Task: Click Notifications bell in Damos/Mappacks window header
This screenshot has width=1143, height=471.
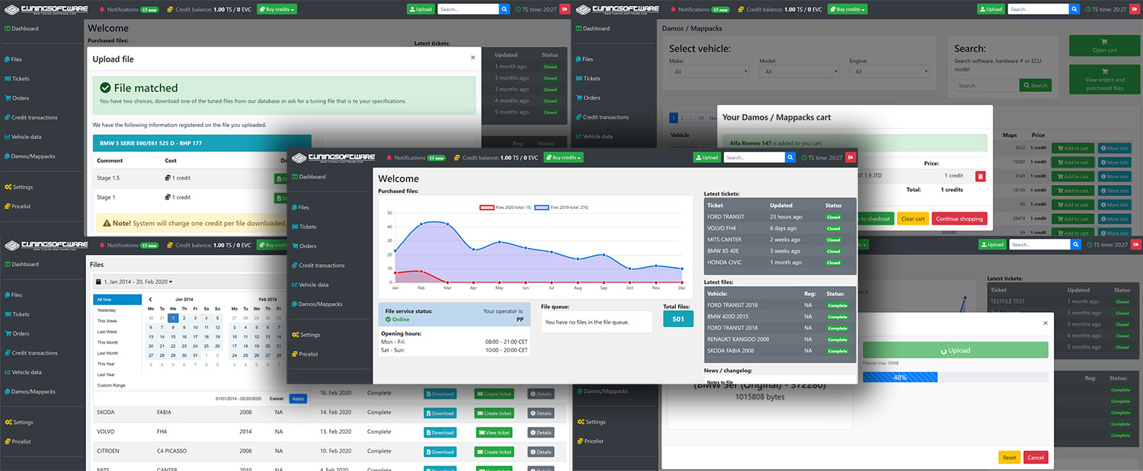Action: (x=674, y=9)
